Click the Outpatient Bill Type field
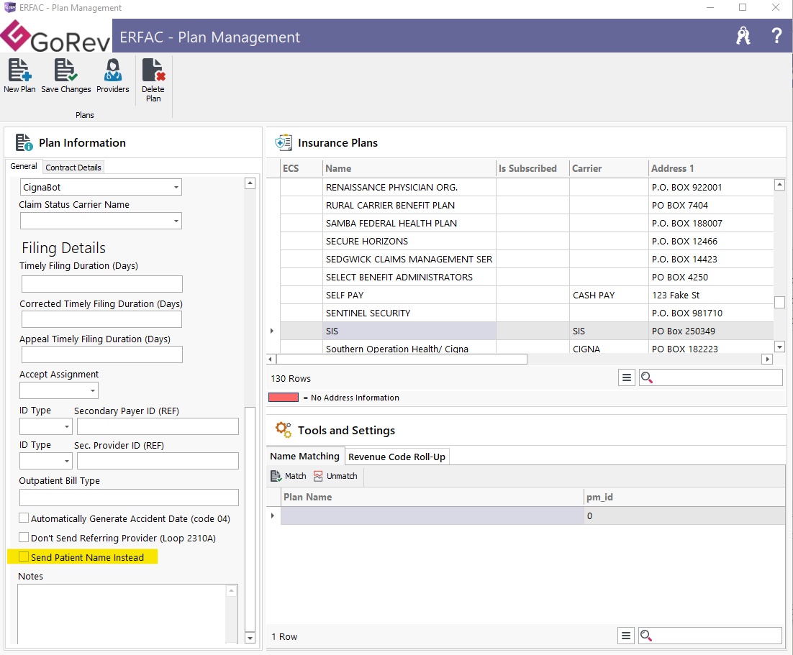 (129, 498)
